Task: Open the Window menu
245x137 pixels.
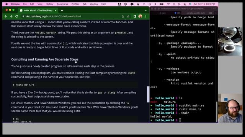Action: (x=94, y=4)
